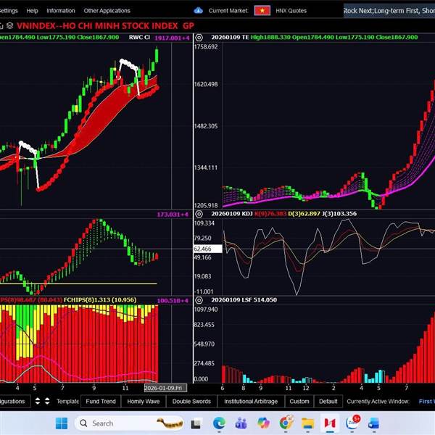Choose the Institutional Arbitrage template

point(250,401)
